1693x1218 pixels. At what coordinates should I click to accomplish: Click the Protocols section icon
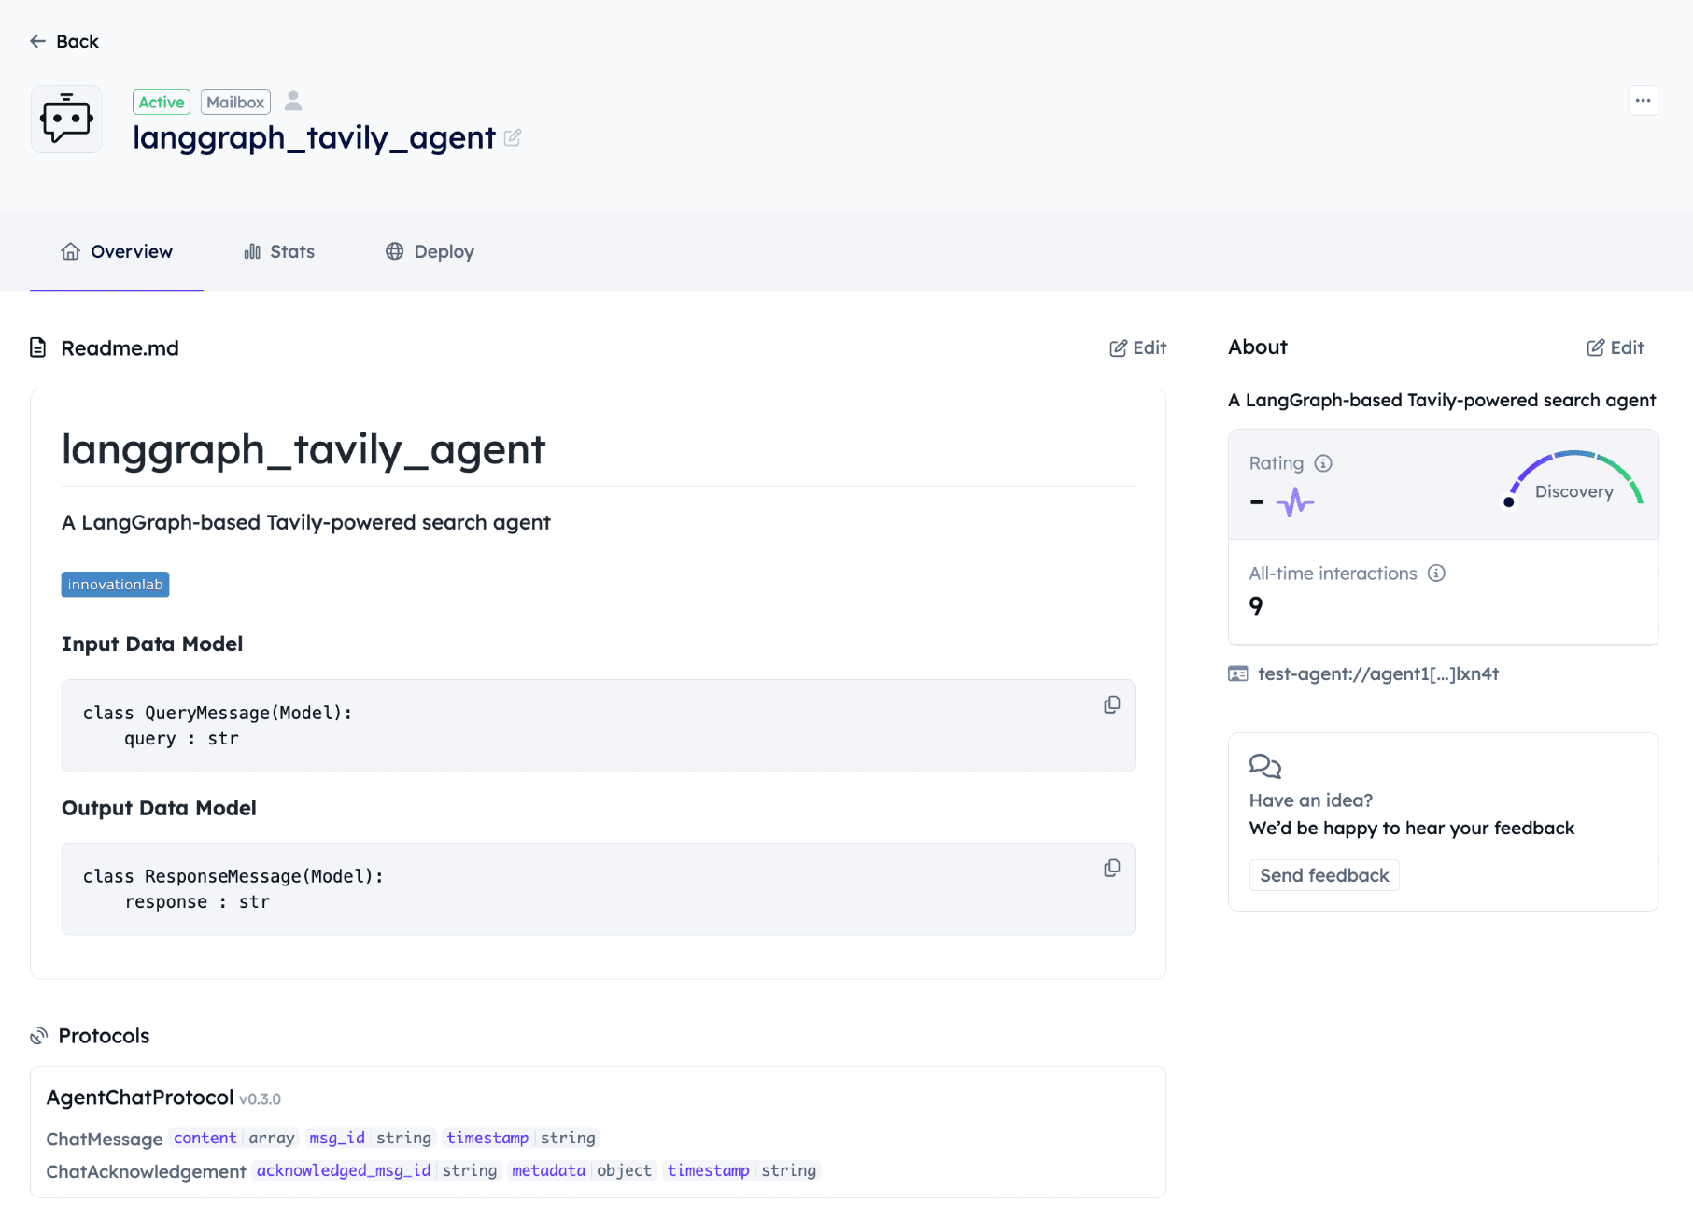(x=39, y=1036)
